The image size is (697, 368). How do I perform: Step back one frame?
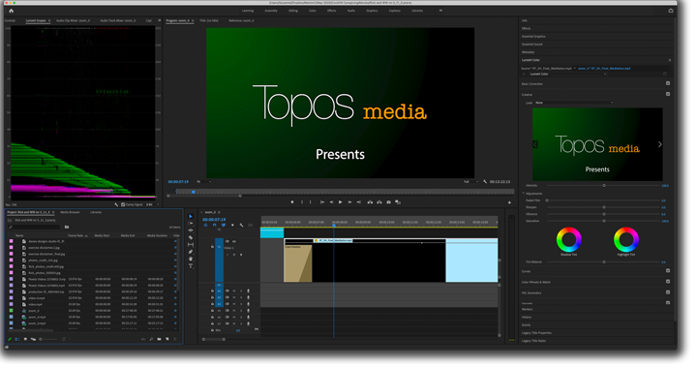click(x=331, y=202)
